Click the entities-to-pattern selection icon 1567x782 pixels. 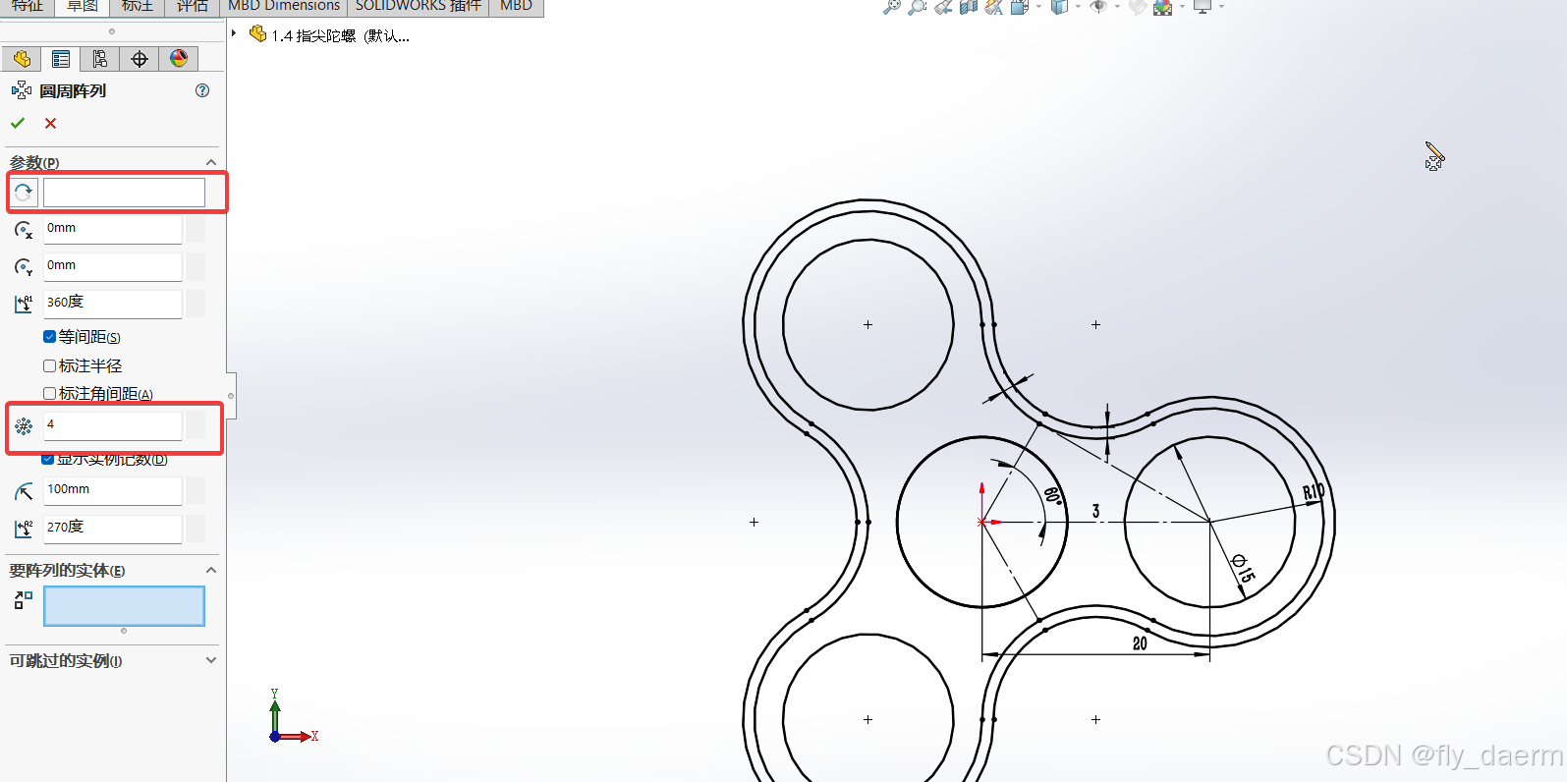coord(24,600)
